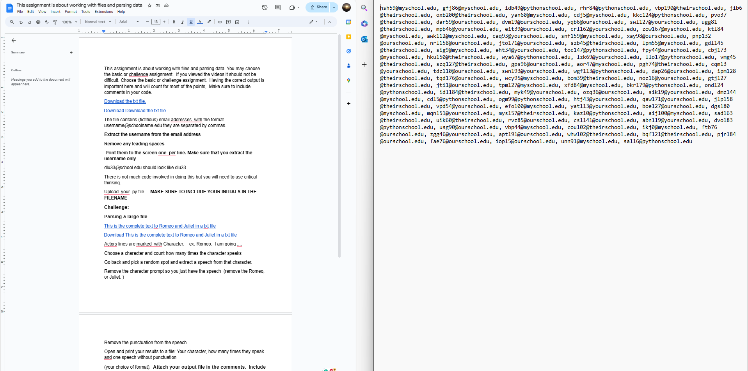Launch the Outlook icon in the right pane
Screen dimensions: 748x371
point(364,39)
